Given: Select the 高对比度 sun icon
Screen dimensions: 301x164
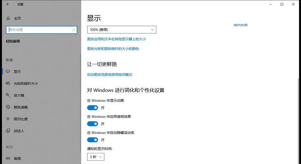Looking at the screenshot, I should point(8,119).
